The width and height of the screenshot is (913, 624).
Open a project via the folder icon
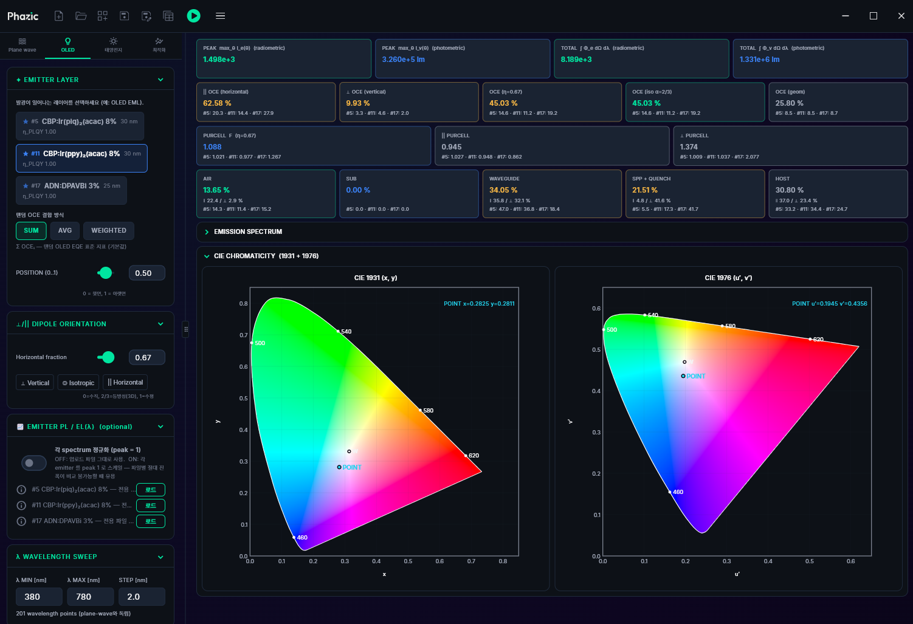tap(81, 16)
